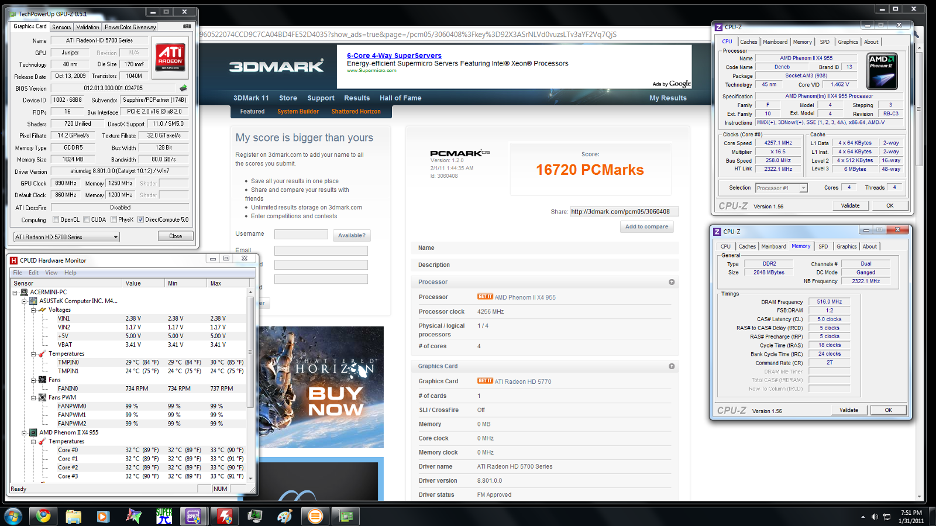The image size is (936, 526).
Task: Collapse the Graphics Card section on the PCMark page
Action: (672, 366)
